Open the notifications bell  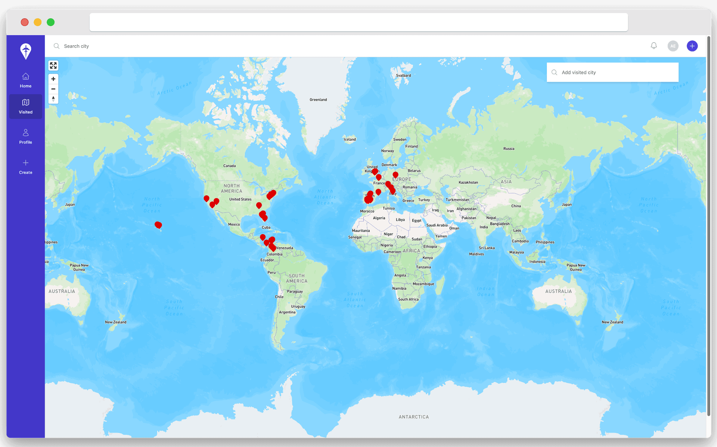[x=654, y=46]
